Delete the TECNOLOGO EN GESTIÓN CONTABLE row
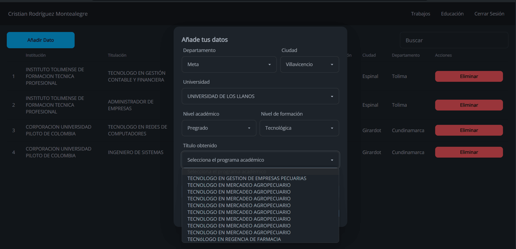 click(469, 76)
